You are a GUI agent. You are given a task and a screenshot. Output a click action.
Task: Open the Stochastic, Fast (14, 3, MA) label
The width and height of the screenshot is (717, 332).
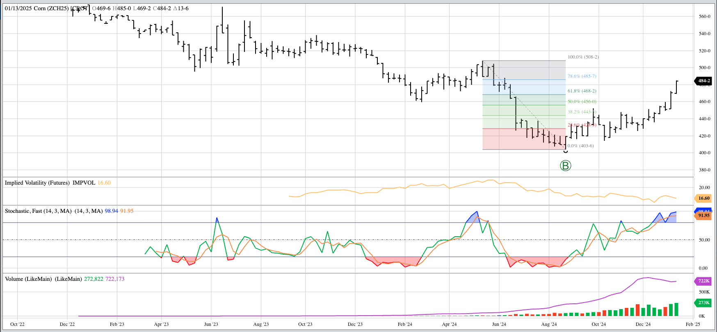pyautogui.click(x=53, y=211)
